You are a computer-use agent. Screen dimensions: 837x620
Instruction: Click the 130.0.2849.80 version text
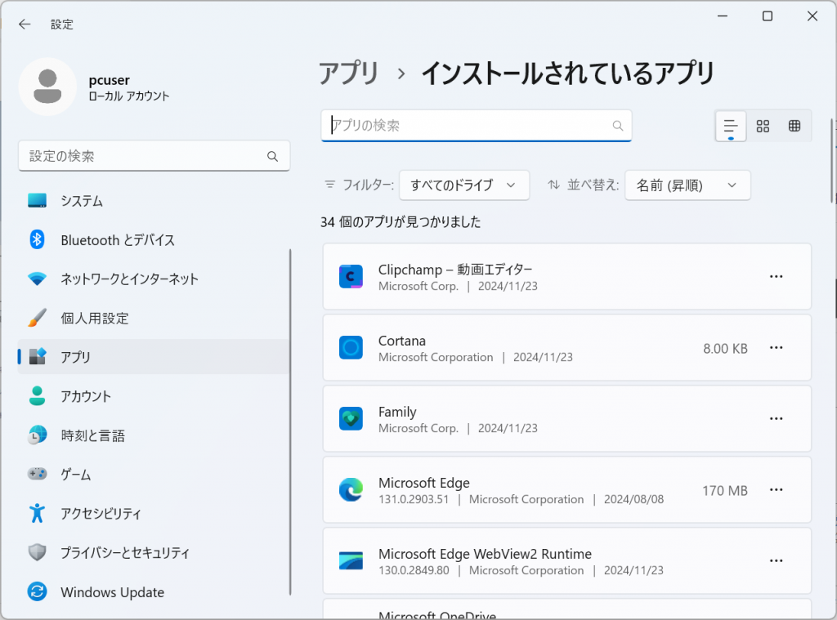click(414, 570)
